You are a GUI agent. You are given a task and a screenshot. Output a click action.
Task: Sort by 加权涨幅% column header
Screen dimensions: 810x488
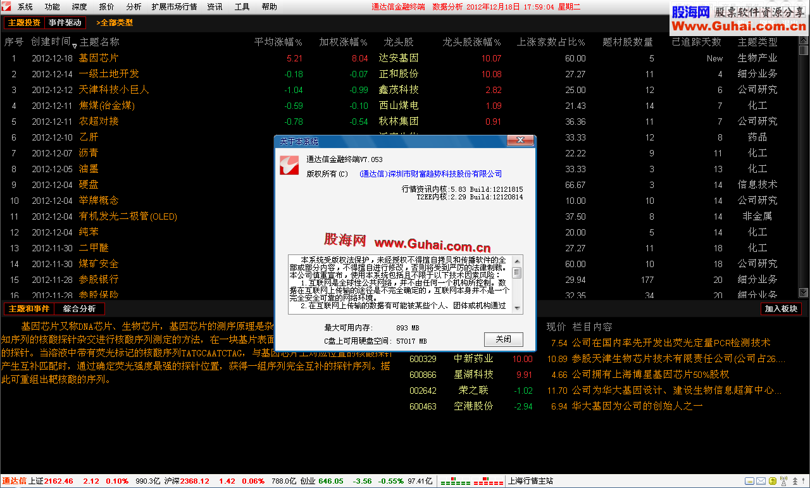point(343,42)
